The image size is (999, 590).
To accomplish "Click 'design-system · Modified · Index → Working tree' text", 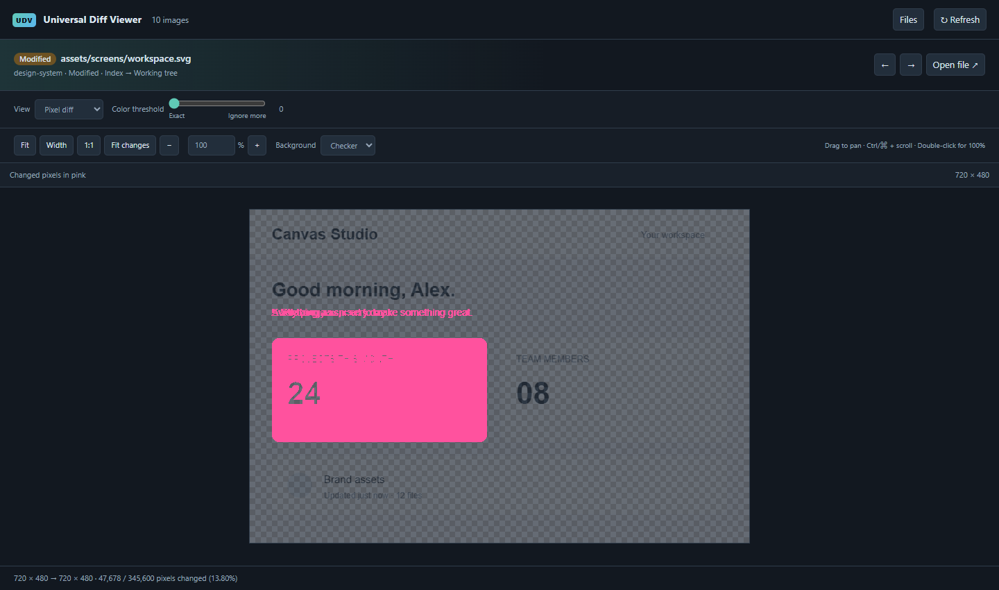I will pos(96,73).
